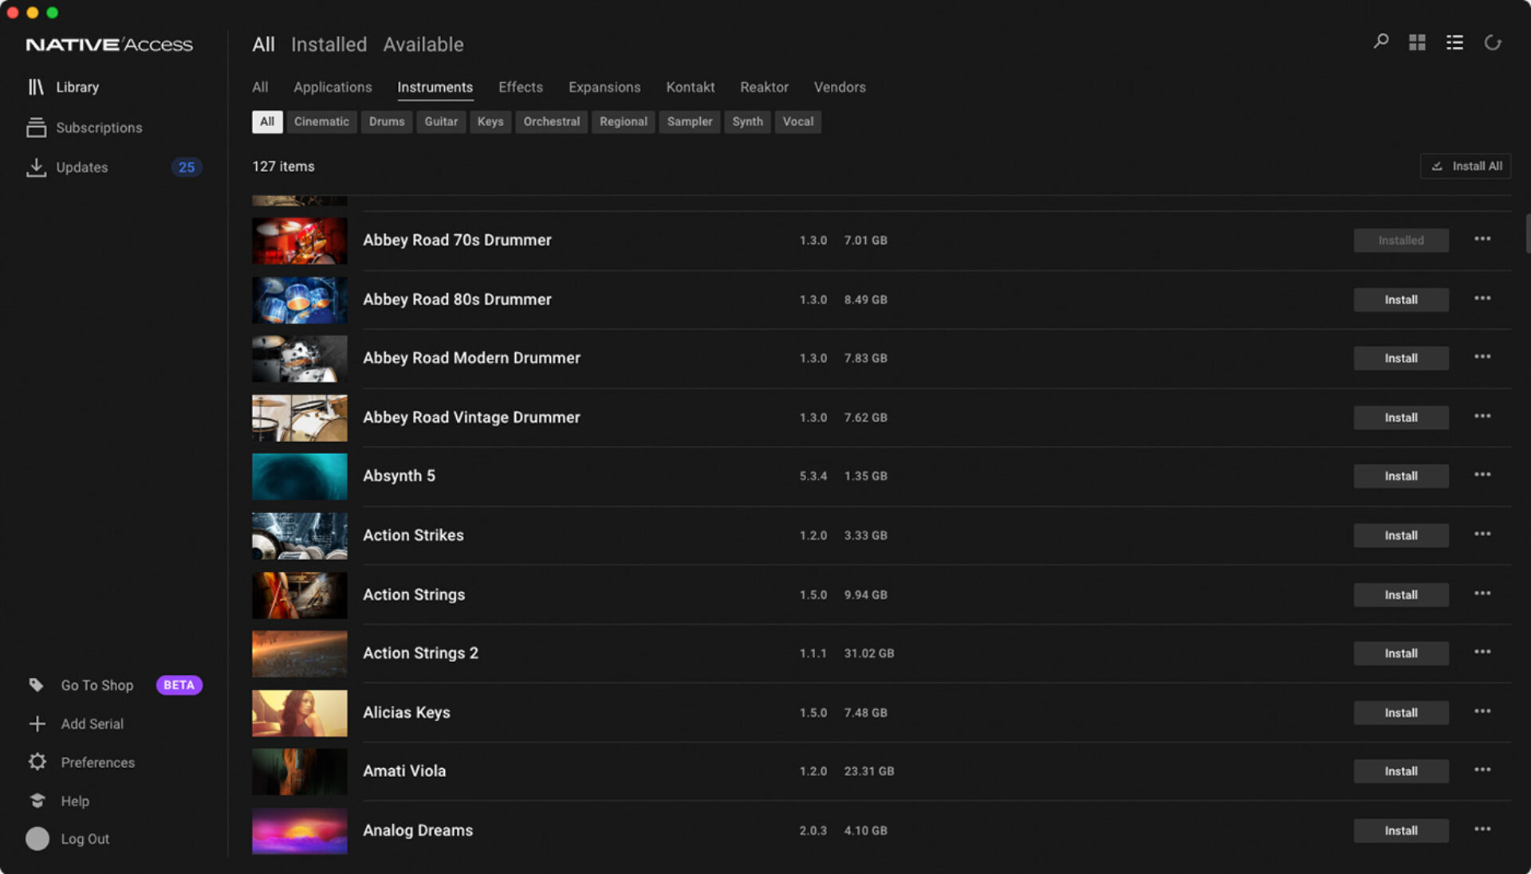Expand more options for Alicias Keys
The width and height of the screenshot is (1531, 874).
(1482, 711)
